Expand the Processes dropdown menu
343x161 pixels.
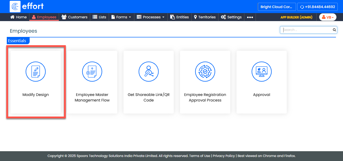pos(151,17)
